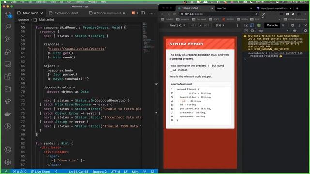Clear the console with the ban icon
Screen dimensions: 310x174
[x=252, y=31]
